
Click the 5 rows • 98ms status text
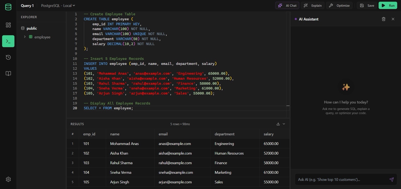click(180, 124)
